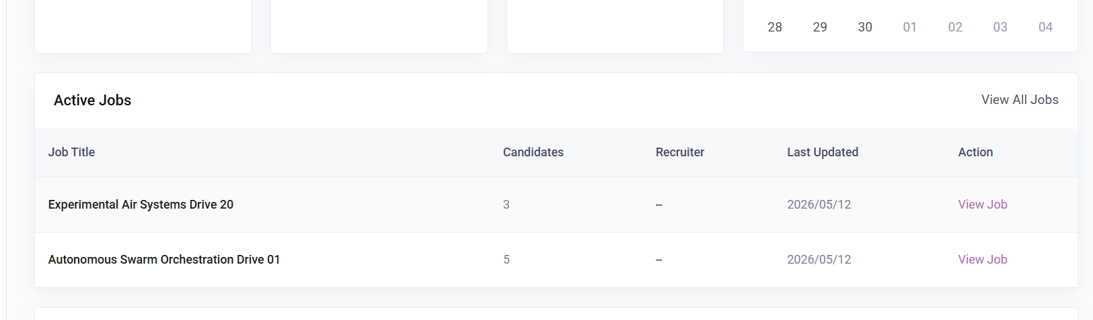Click candidate count 5 for Autonomous Swarm
1093x320 pixels.
(506, 260)
